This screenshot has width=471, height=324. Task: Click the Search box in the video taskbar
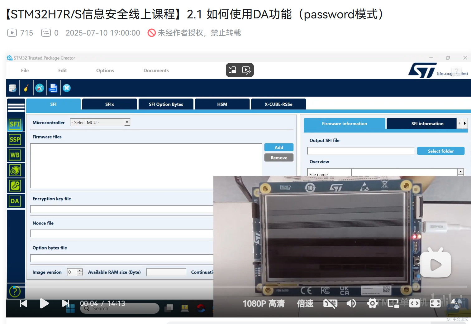(x=120, y=308)
